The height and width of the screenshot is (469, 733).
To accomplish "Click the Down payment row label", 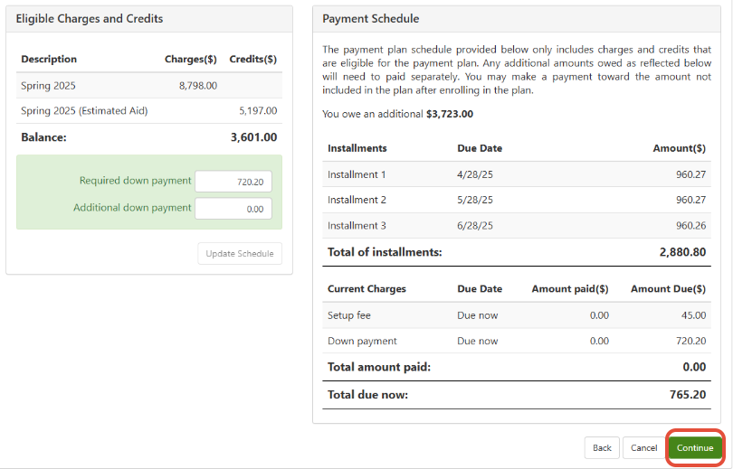I will point(362,342).
